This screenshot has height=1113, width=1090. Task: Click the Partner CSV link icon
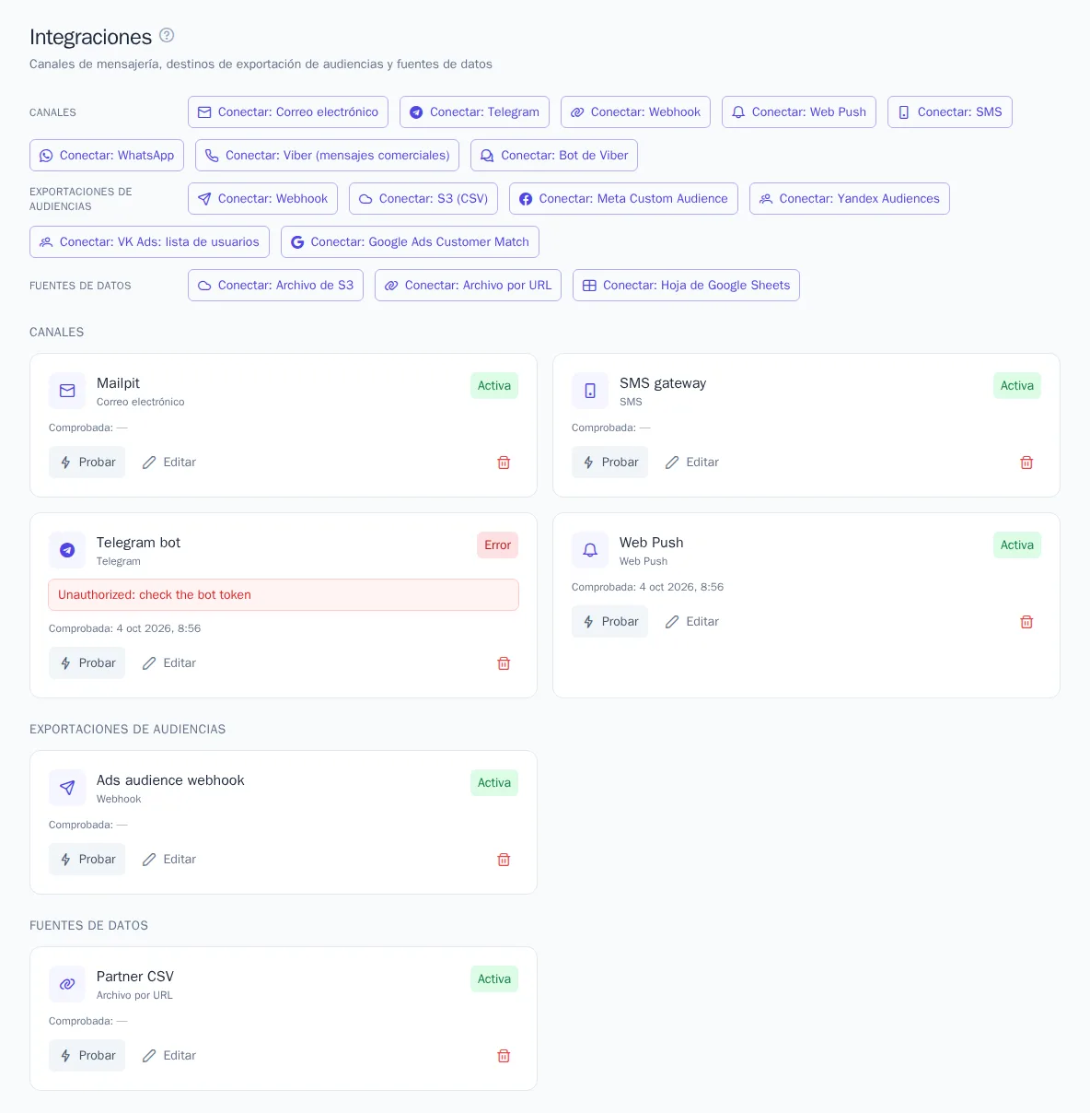pos(67,984)
